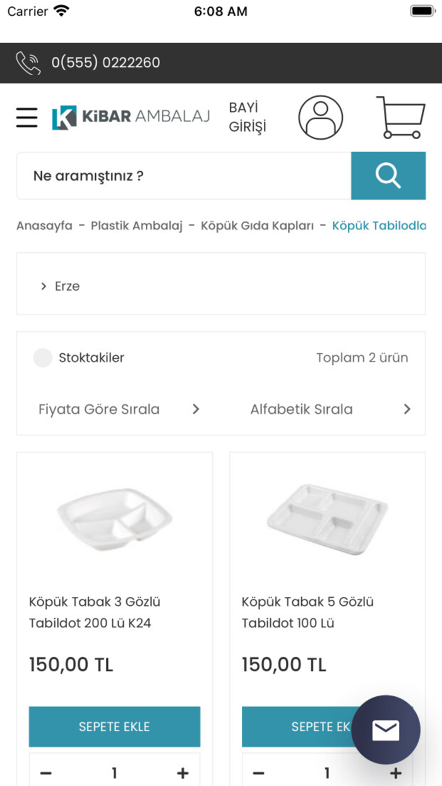Enable the Stoktakiler filter
The image size is (442, 786).
(x=42, y=358)
